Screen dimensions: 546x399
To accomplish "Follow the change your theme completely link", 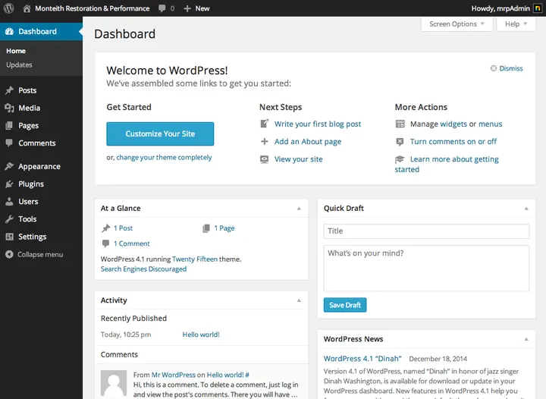I will (164, 157).
